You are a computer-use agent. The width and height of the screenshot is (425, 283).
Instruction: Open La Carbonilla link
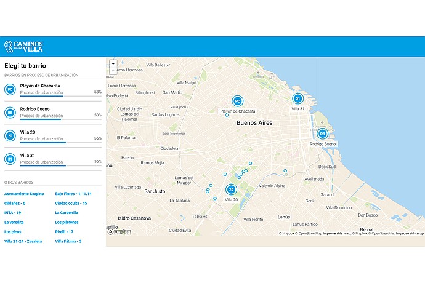pyautogui.click(x=67, y=213)
